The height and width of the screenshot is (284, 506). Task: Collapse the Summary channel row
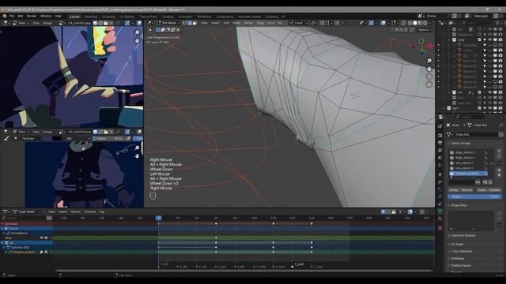pyautogui.click(x=2, y=223)
